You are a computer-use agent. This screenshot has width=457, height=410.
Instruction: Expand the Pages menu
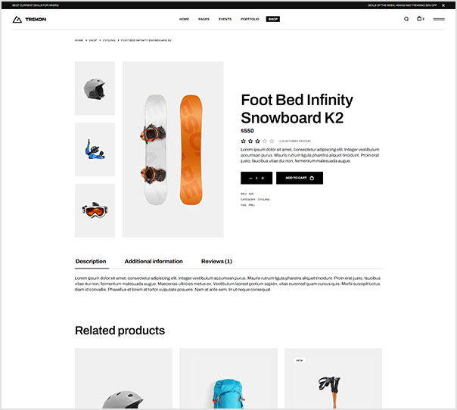(204, 19)
